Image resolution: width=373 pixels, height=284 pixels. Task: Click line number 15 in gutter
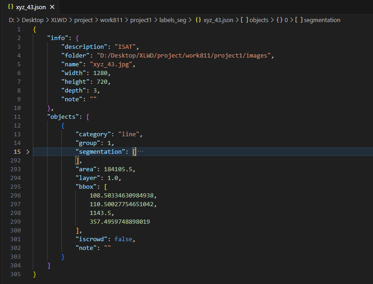point(17,152)
